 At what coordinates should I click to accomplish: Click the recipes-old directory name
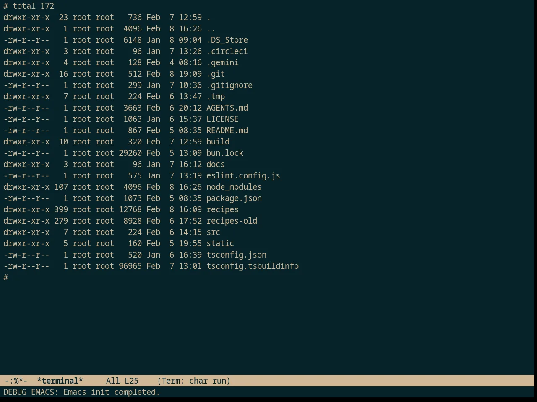232,221
